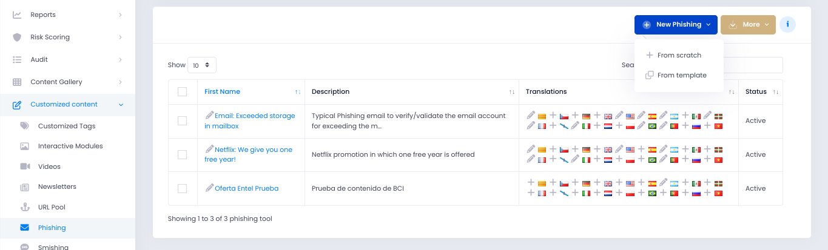The image size is (828, 250).
Task: Click 'Showing 1 to 3 of 3' text
Action: pyautogui.click(x=220, y=219)
